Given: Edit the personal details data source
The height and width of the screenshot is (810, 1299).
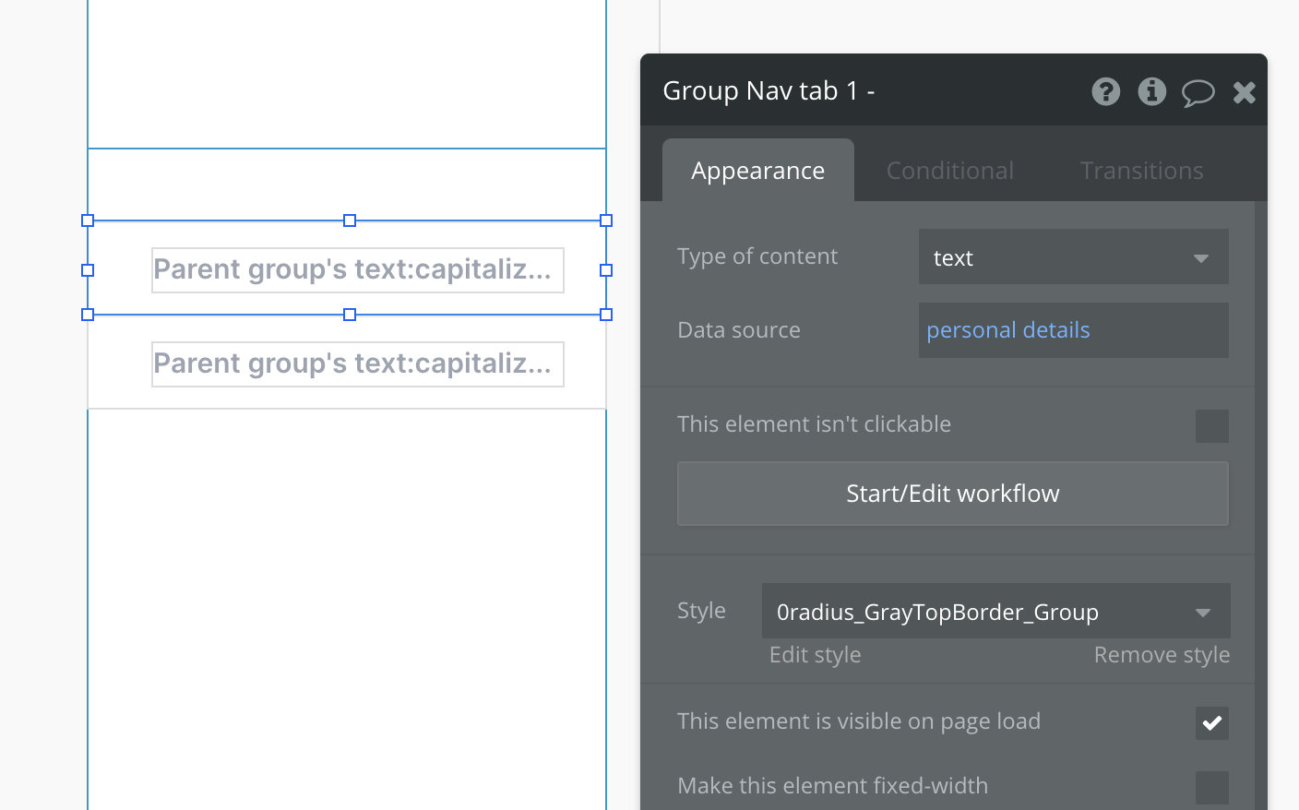Looking at the screenshot, I should [x=1073, y=330].
